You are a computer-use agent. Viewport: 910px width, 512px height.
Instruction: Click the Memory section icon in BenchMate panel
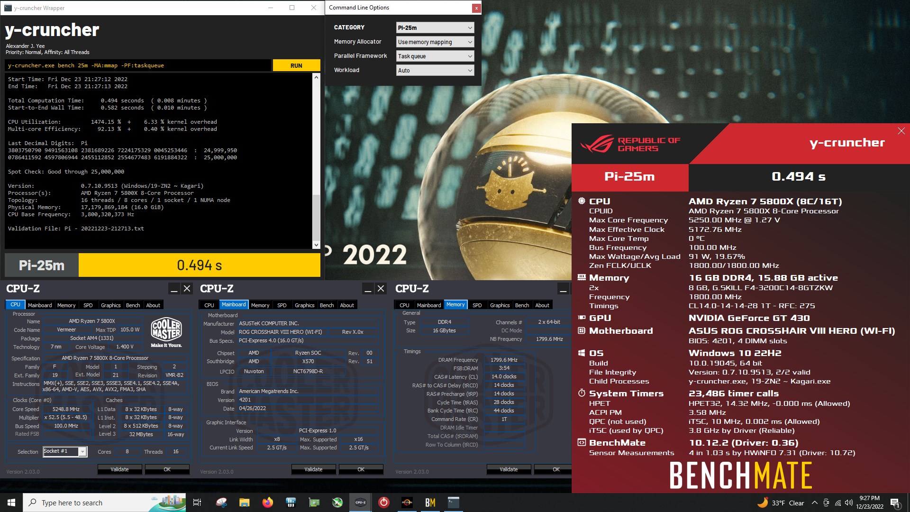point(582,277)
